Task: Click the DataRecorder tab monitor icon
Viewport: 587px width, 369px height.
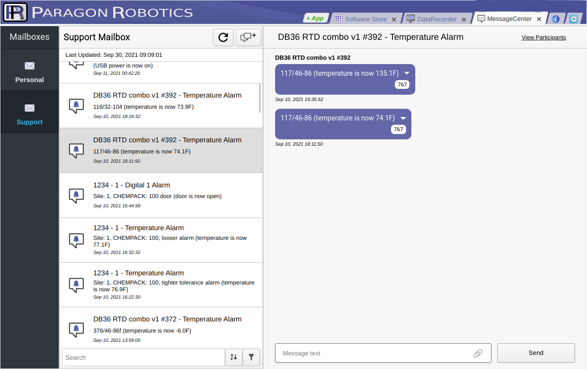Action: tap(410, 19)
